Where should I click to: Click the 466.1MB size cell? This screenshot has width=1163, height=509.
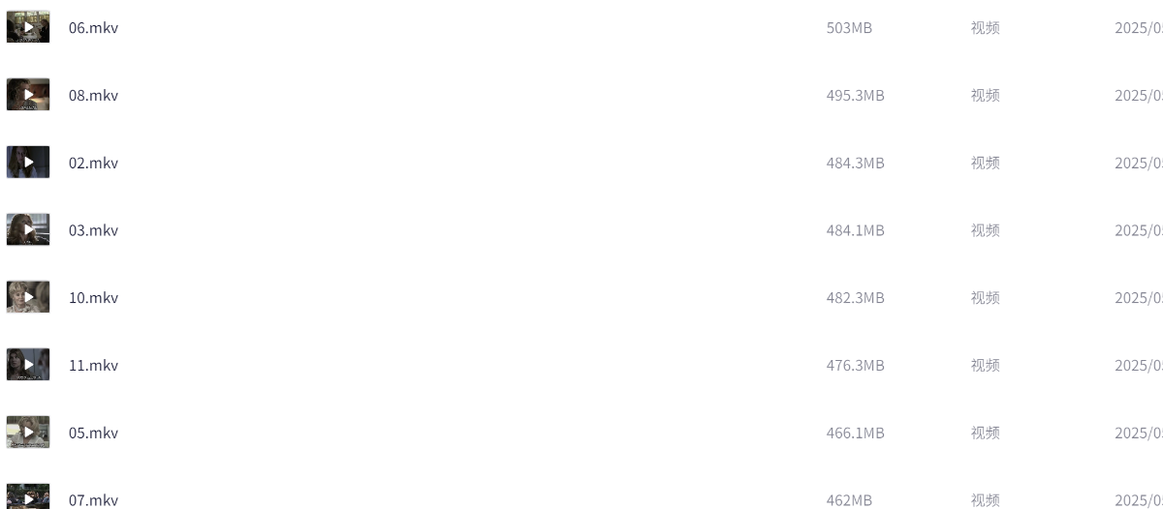855,434
